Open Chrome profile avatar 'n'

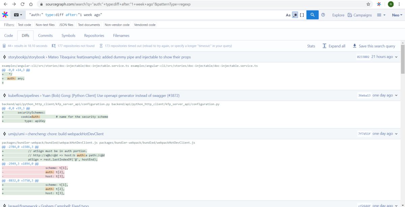coord(390,4)
